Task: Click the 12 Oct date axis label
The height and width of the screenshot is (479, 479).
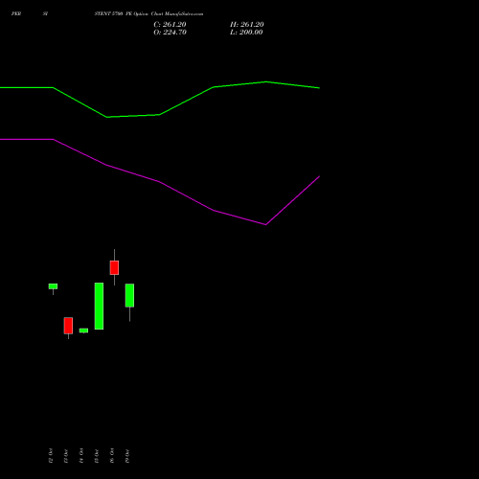Action: (51, 456)
